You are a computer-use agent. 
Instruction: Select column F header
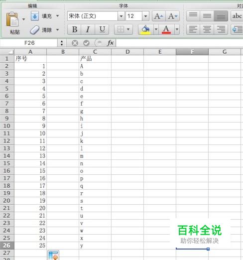192,52
